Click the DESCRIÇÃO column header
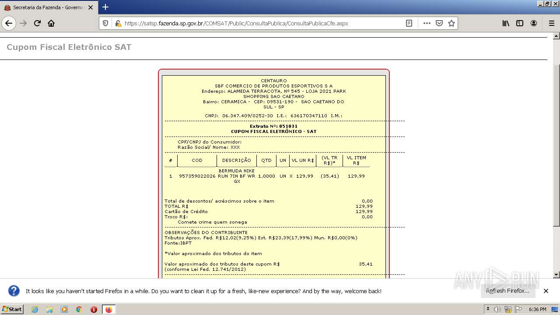560x315 pixels. (x=236, y=161)
